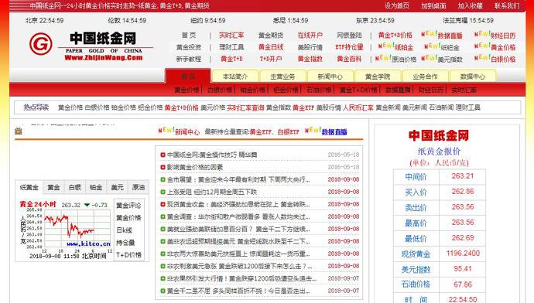The image size is (534, 303).
Task: Switch to the 业务合作 tab
Action: tap(425, 77)
